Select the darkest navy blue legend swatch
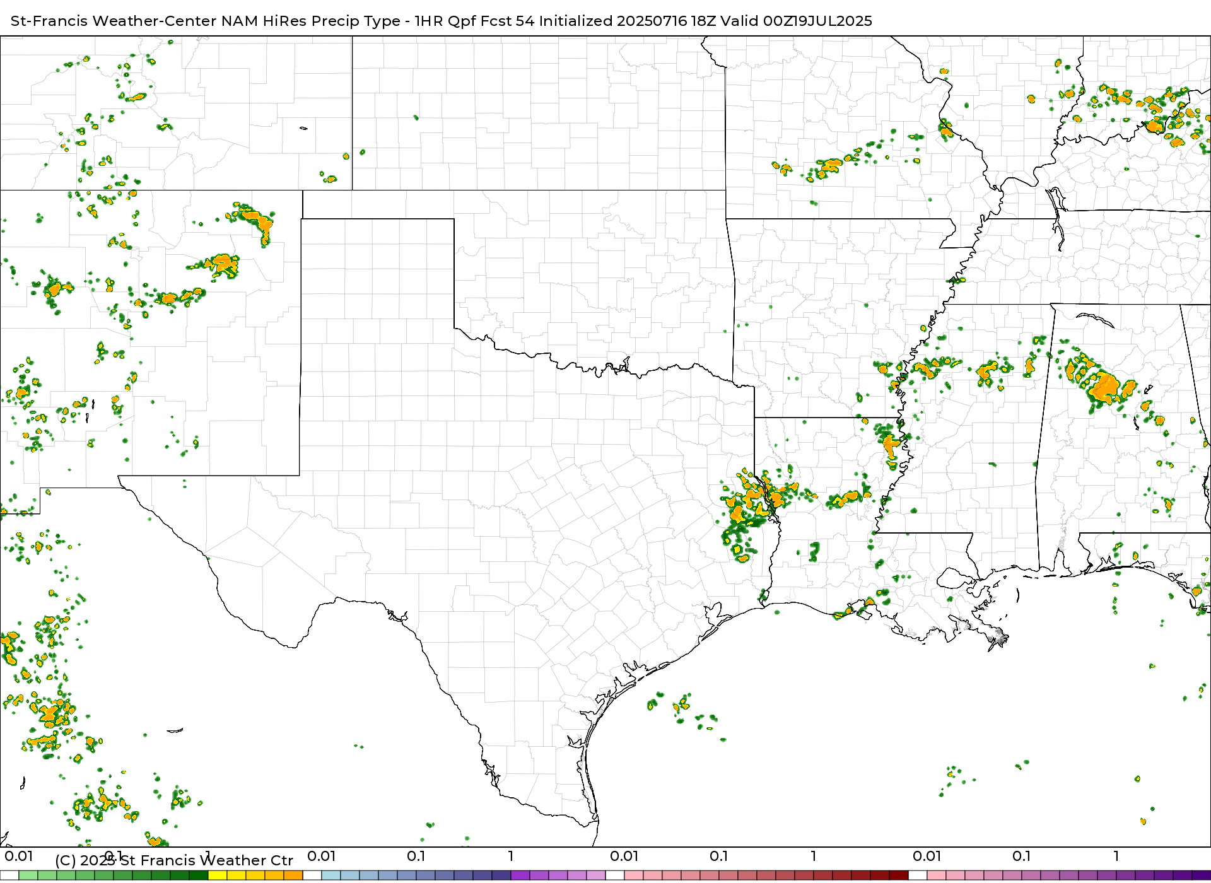1211x883 pixels. pyautogui.click(x=501, y=875)
